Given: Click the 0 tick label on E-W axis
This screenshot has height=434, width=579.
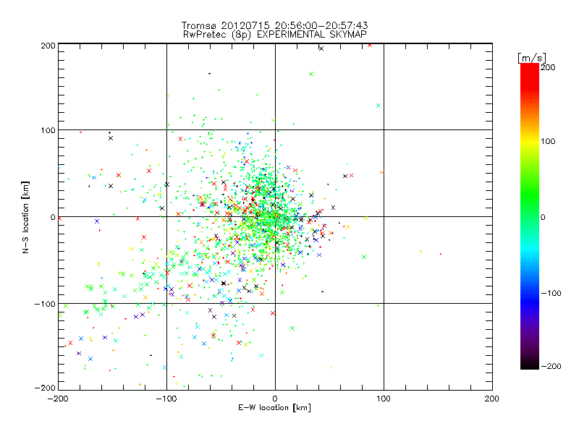Looking at the screenshot, I should (275, 399).
